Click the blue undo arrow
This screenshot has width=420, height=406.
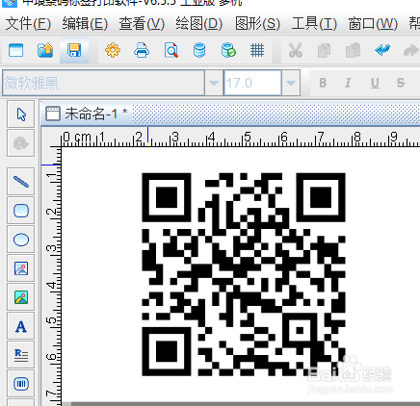[x=382, y=50]
